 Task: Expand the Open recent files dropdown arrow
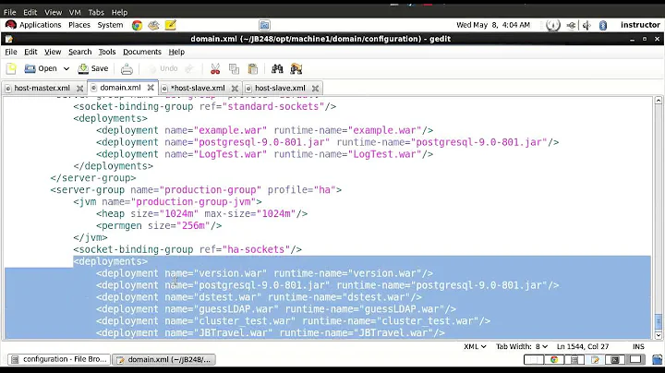tap(66, 68)
